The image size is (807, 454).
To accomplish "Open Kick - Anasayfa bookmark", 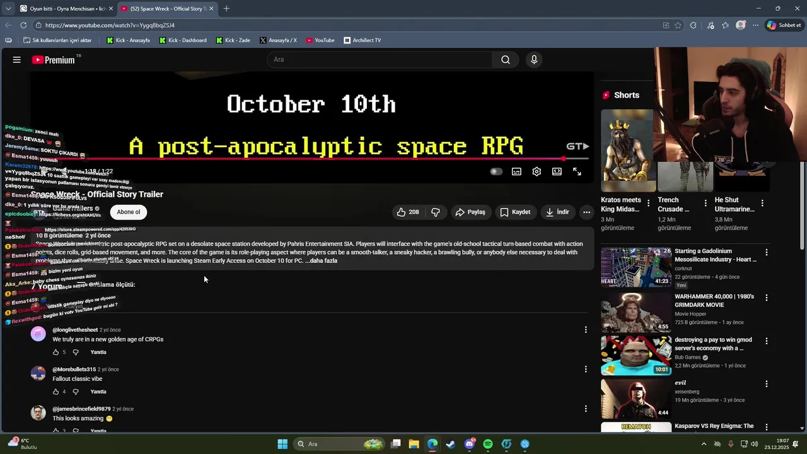I will [x=128, y=40].
